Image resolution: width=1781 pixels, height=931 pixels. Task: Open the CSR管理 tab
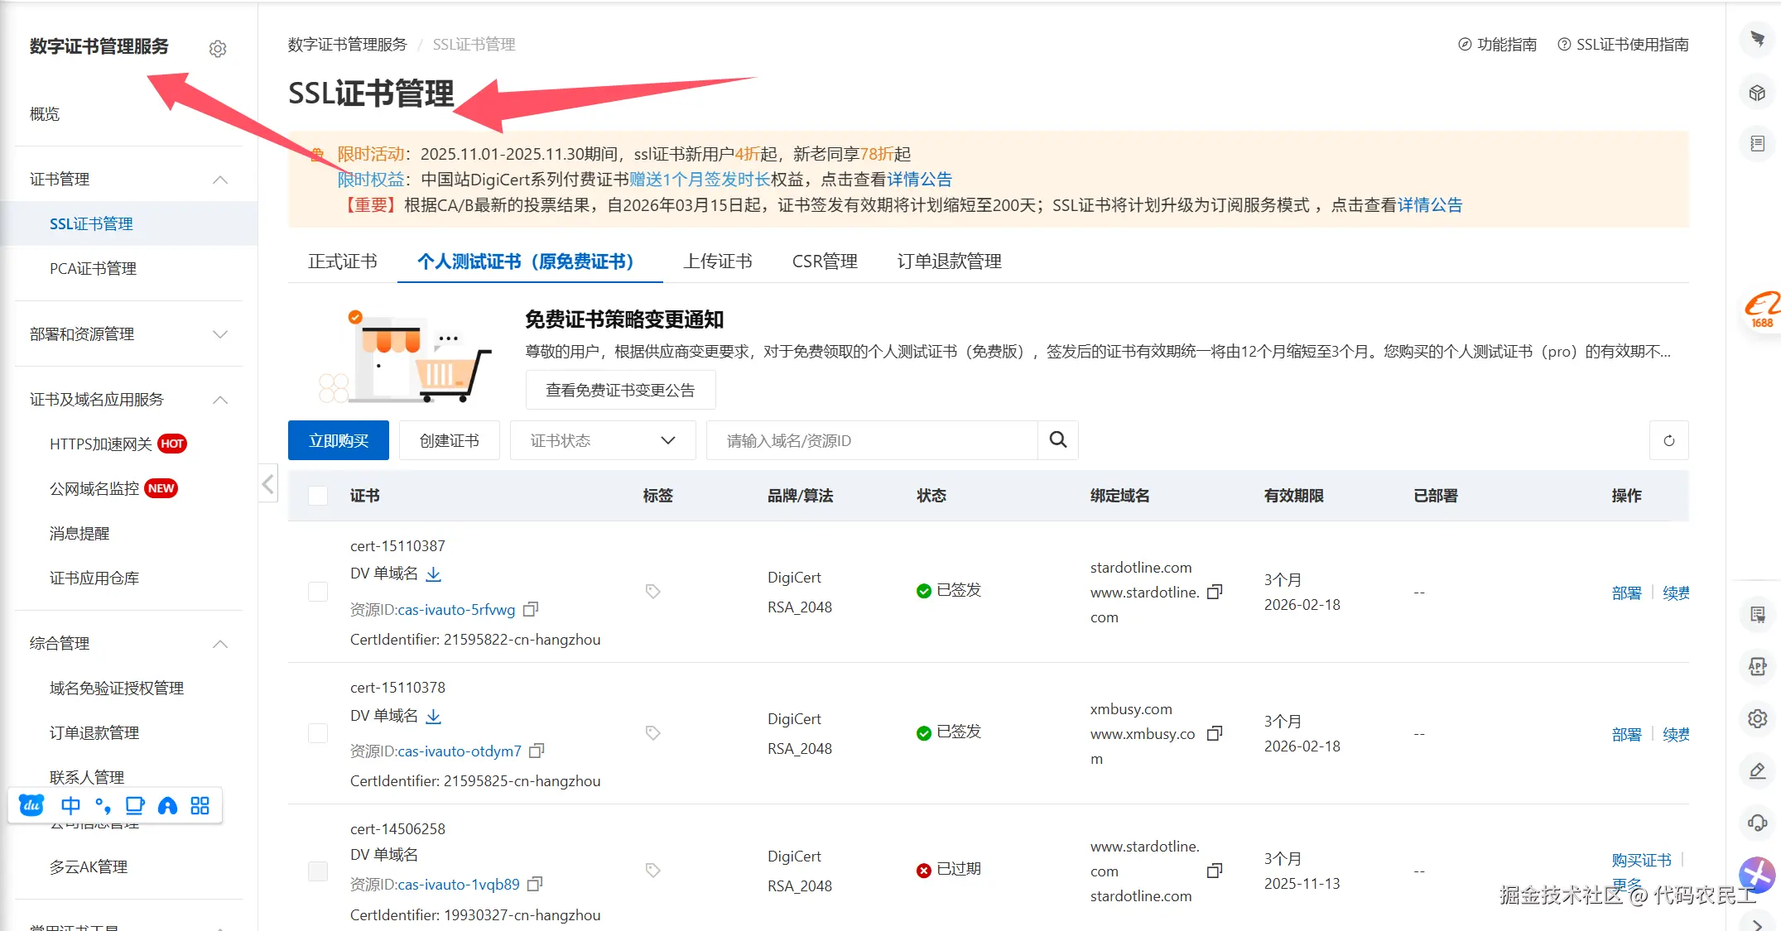tap(824, 262)
